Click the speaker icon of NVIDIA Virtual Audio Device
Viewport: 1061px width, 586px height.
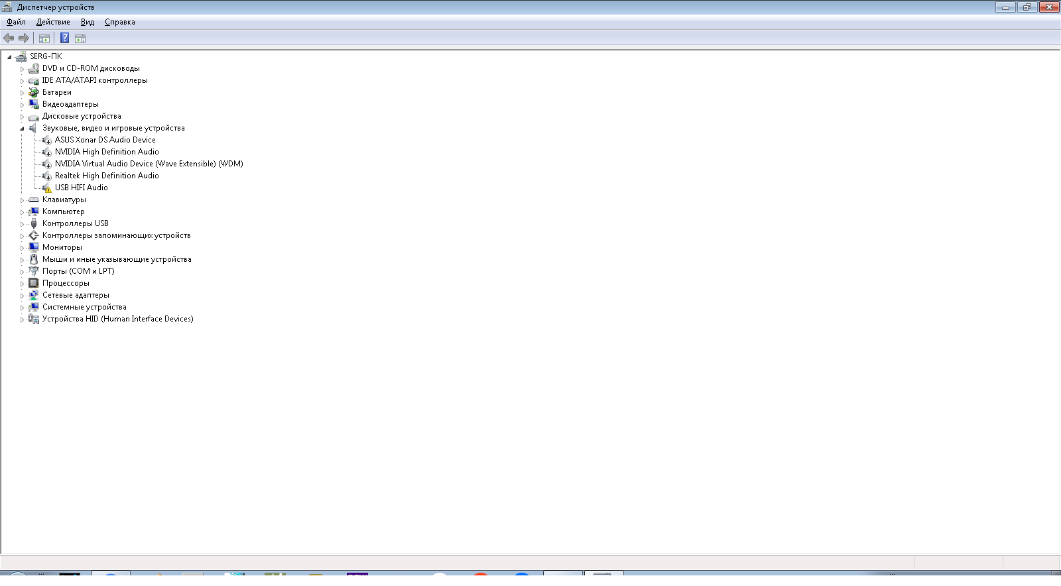coord(46,164)
